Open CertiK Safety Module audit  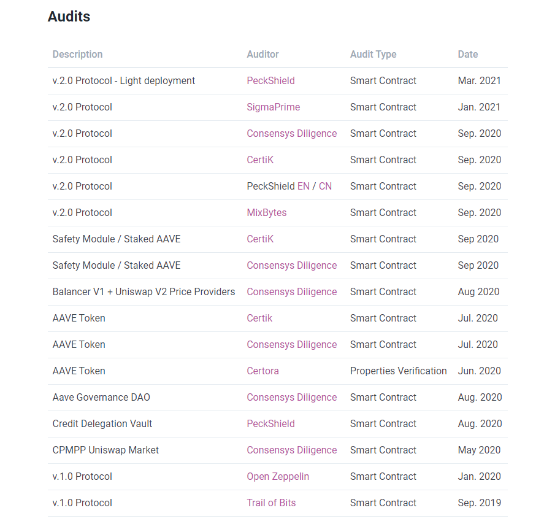(x=260, y=239)
